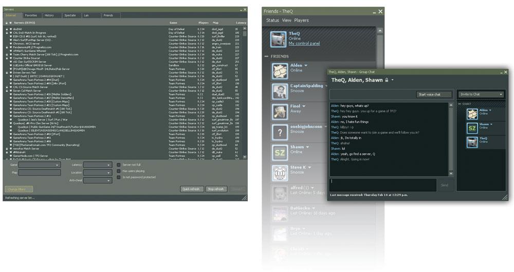Viewport: 514px width, 272px height.
Task: Click the Friends list scrollbar up arrow
Action: tap(380, 30)
